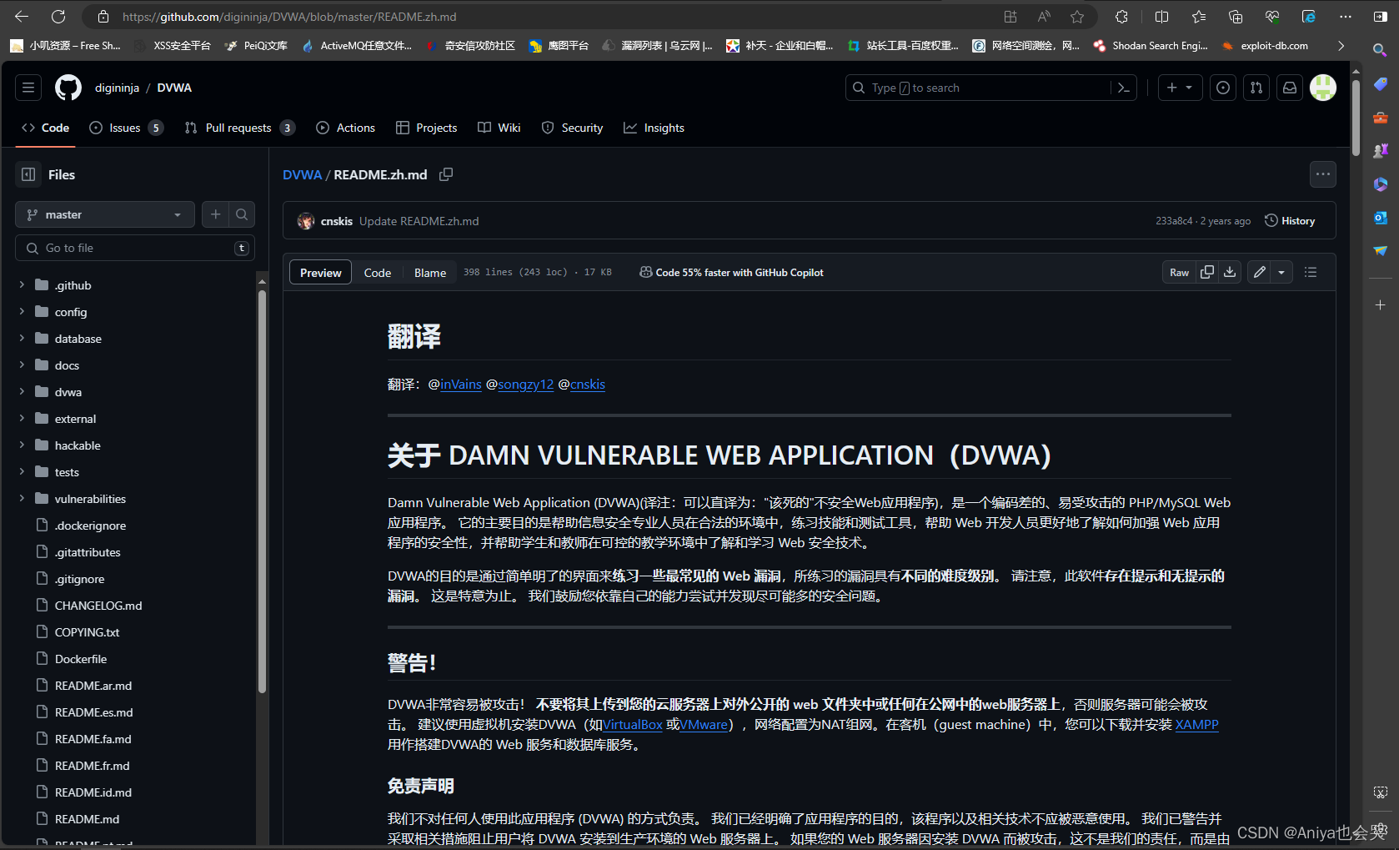Add a file with the plus button
1399x850 pixels.
(x=215, y=214)
